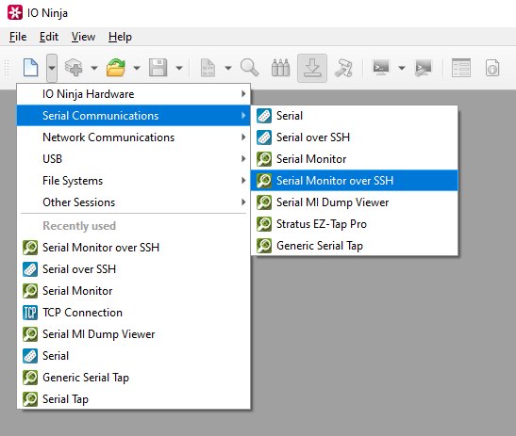Click the save floppy disk icon
Image resolution: width=516 pixels, height=436 pixels.
pyautogui.click(x=158, y=68)
